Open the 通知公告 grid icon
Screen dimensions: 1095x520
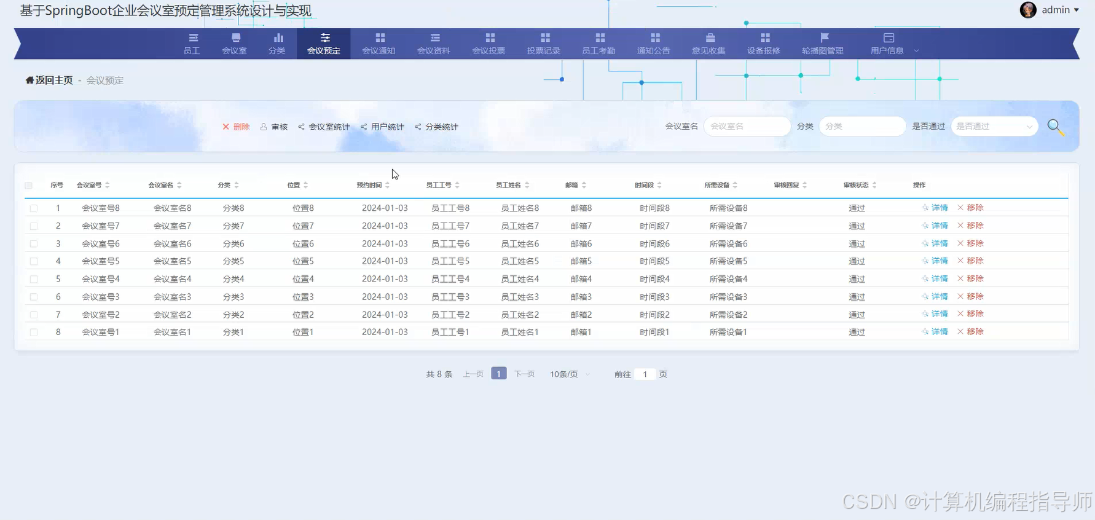point(655,37)
